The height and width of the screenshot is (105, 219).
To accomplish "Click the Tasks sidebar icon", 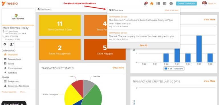I will click(5, 64).
